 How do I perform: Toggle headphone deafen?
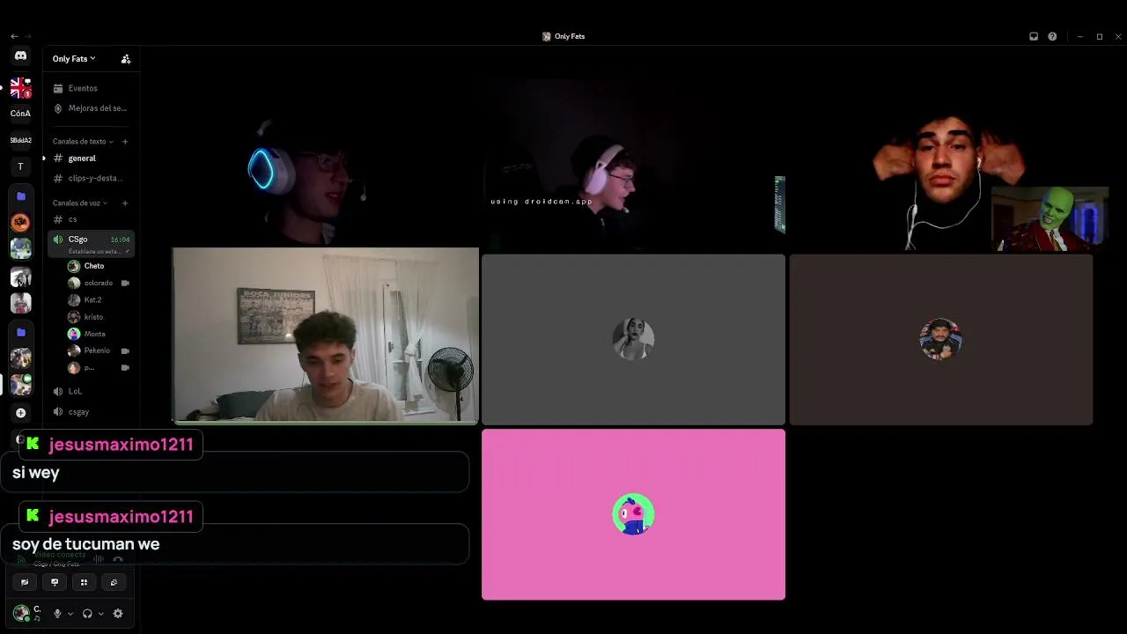pos(87,614)
